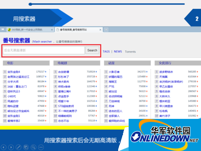Open TV series entry 恋恋不忘
201x151 pixels.
64,121
